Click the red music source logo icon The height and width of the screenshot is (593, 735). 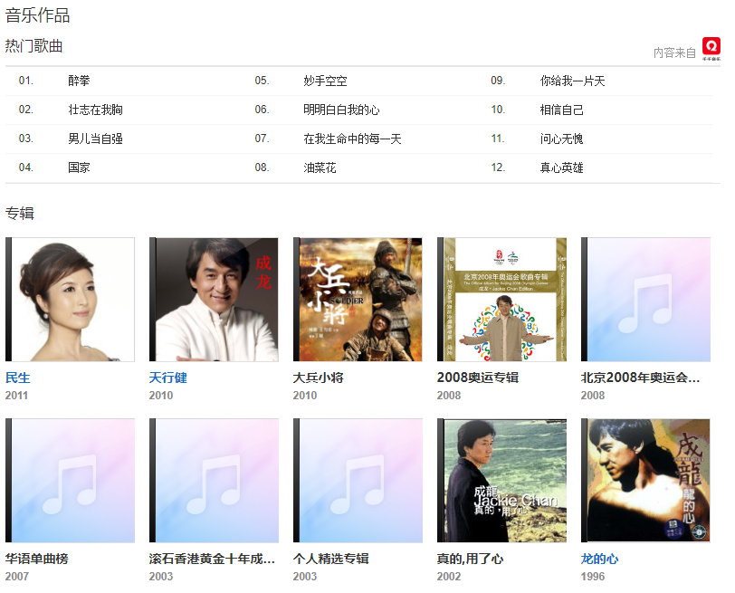click(x=711, y=49)
